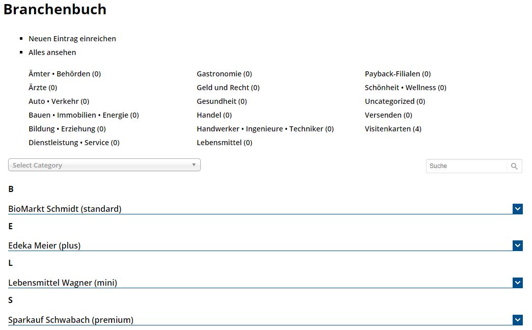Expand the Lebensmittel Wagner entry arrow
532x330 pixels.
coord(518,283)
